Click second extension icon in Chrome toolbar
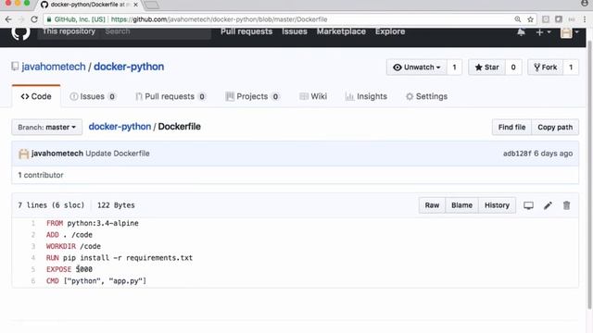The width and height of the screenshot is (593, 333). click(x=559, y=19)
